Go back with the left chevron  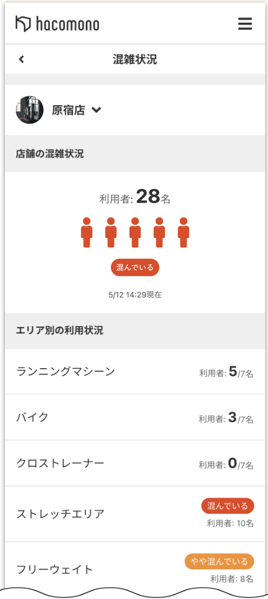click(22, 59)
